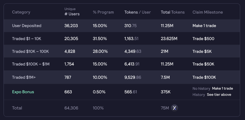Click the Tokens / User column header
Image resolution: width=245 pixels, height=120 pixels.
click(138, 12)
